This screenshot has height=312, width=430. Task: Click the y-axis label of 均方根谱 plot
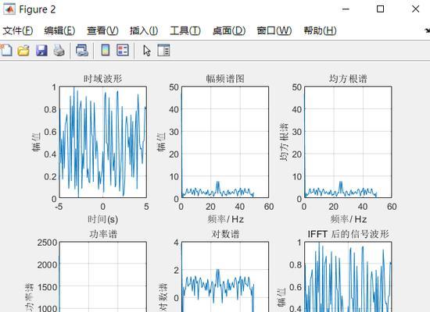coord(284,142)
